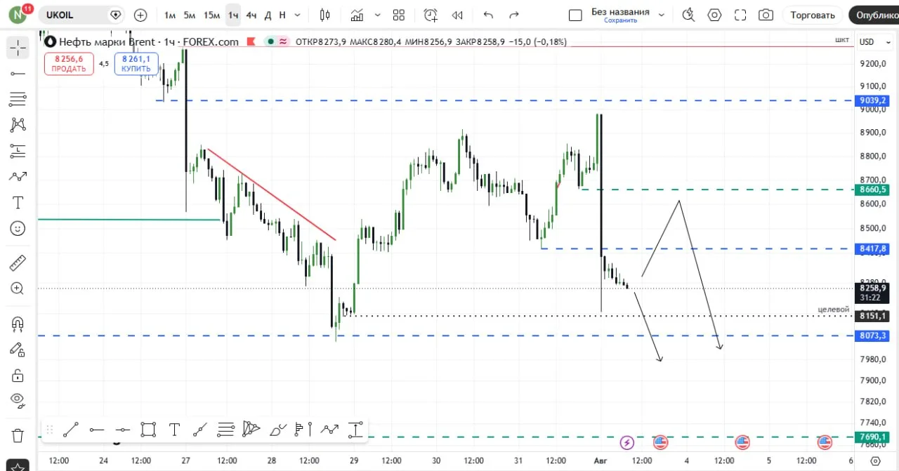Add symbol with the plus circle button
The height and width of the screenshot is (471, 899).
point(140,15)
